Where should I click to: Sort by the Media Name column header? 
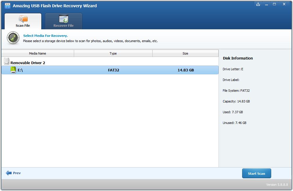pos(37,53)
